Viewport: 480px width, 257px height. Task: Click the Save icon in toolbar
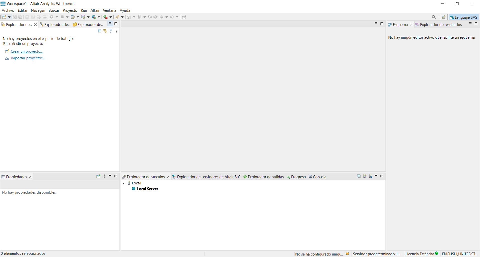point(14,17)
